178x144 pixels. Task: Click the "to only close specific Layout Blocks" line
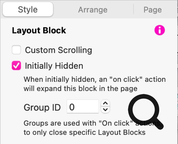pyautogui.click(x=85, y=132)
